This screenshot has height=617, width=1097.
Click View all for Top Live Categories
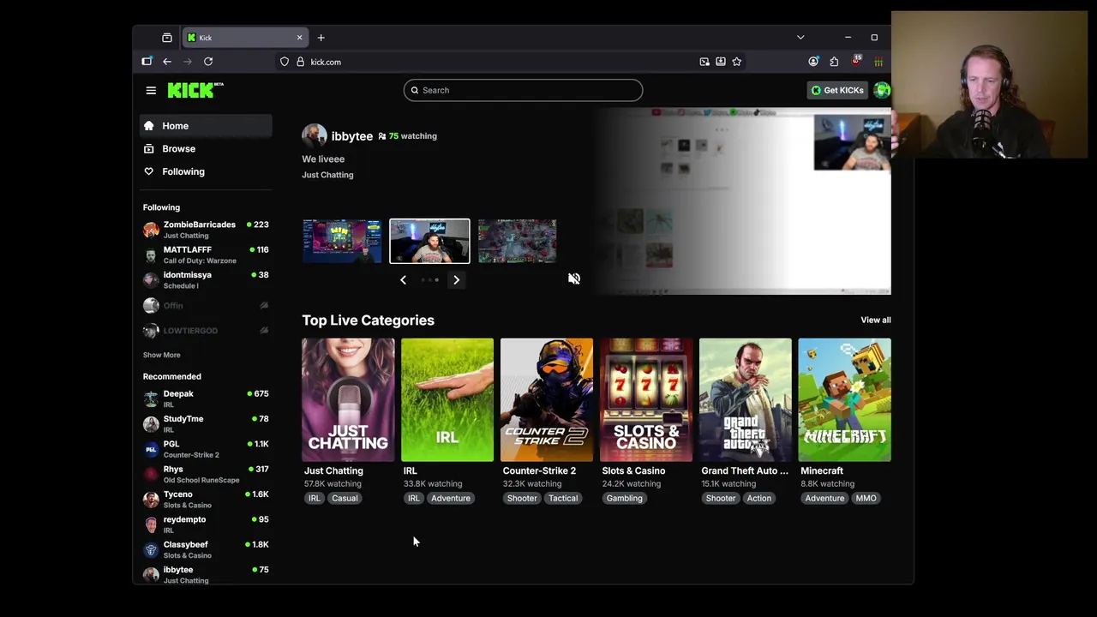pyautogui.click(x=875, y=320)
